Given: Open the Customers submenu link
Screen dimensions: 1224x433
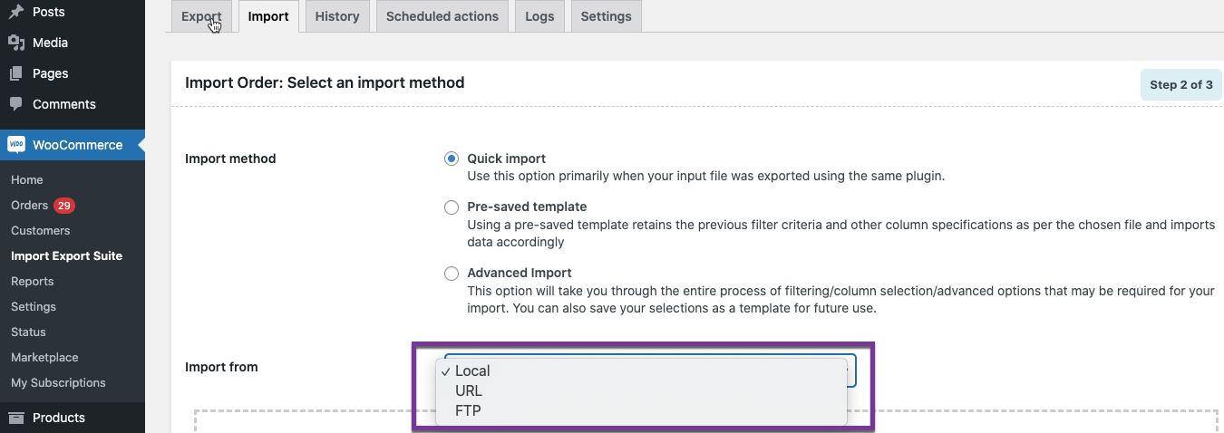Looking at the screenshot, I should click(x=40, y=231).
